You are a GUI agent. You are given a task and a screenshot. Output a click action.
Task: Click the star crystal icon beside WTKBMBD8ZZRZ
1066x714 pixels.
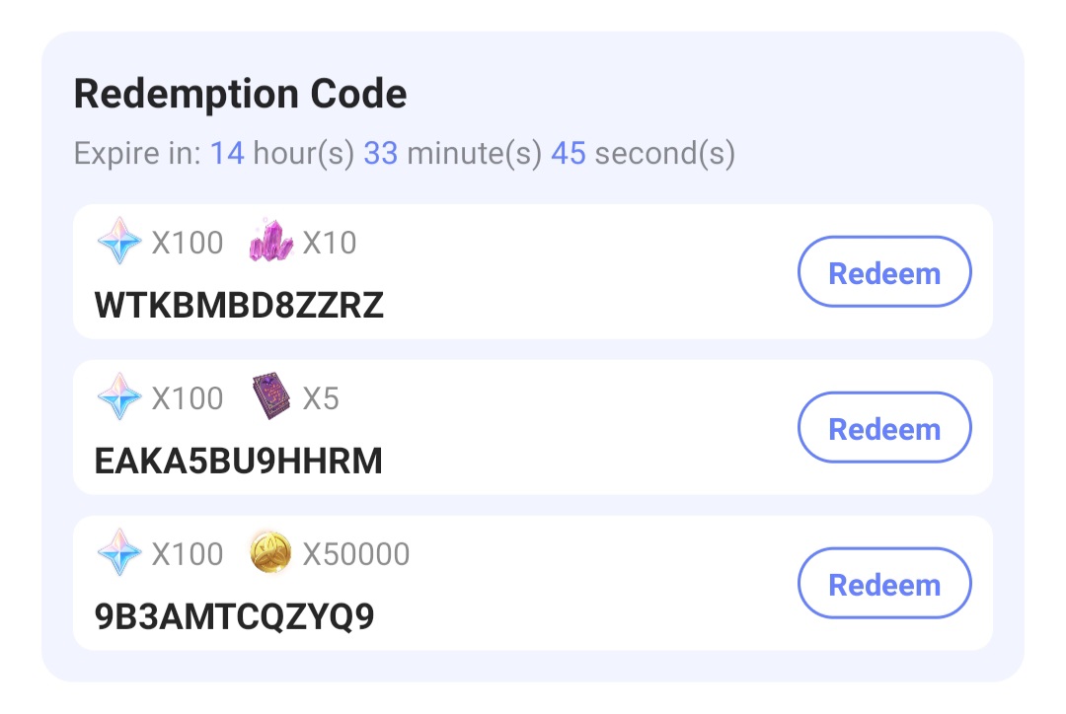[x=118, y=242]
